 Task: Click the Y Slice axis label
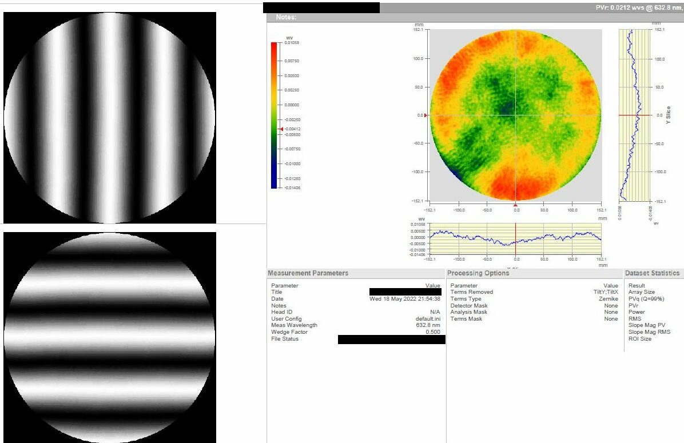tap(669, 115)
